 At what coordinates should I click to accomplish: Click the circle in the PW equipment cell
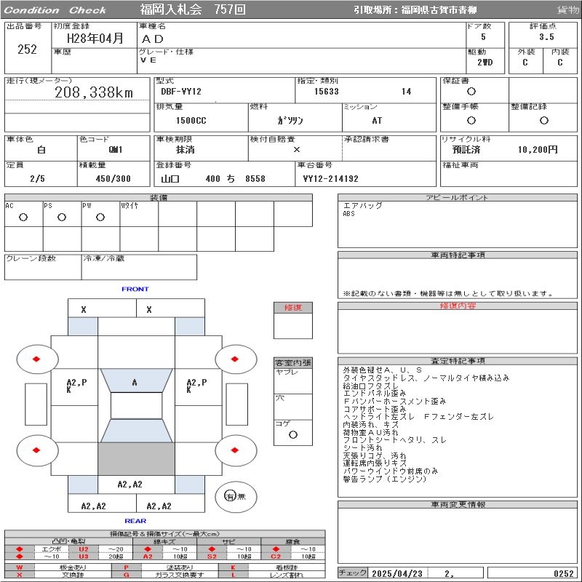[x=100, y=217]
